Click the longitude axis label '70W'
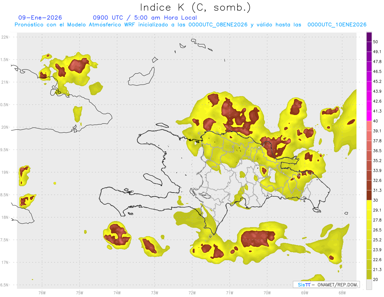This screenshot has height=297, width=384. click(x=267, y=293)
